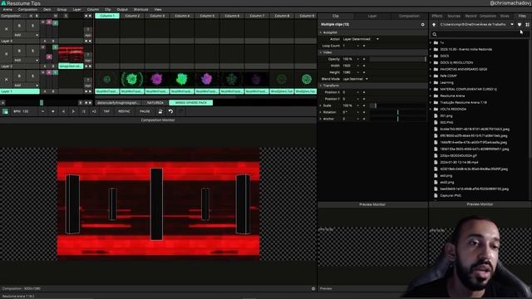Toggle Solo S on Layer 1
Viewport: 532px width, 299px height.
click(33, 76)
